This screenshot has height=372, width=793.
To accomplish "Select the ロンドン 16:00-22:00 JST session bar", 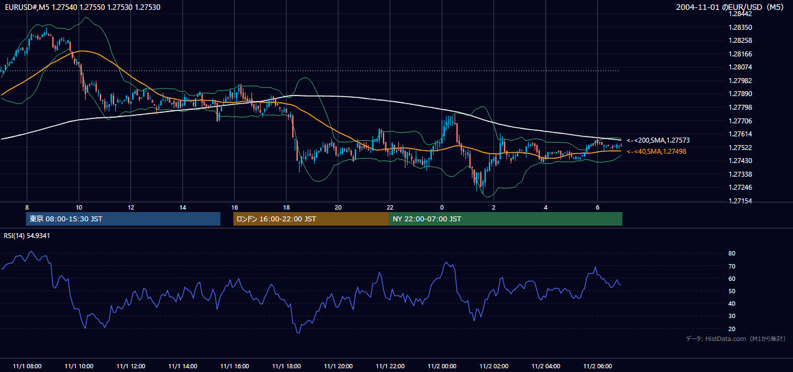I will coord(311,219).
